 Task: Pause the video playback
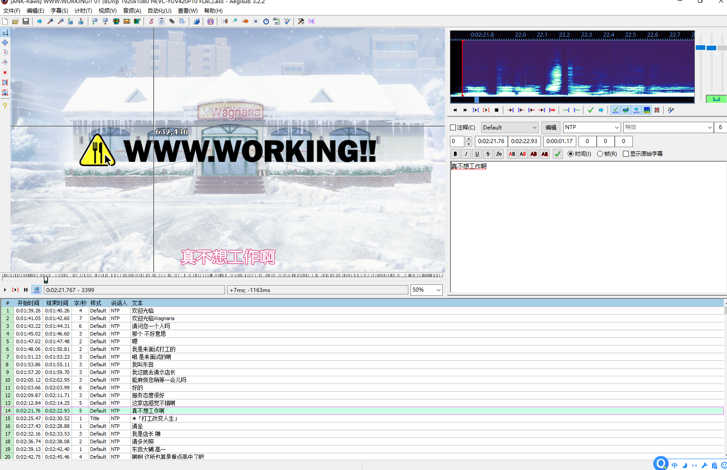[26, 290]
